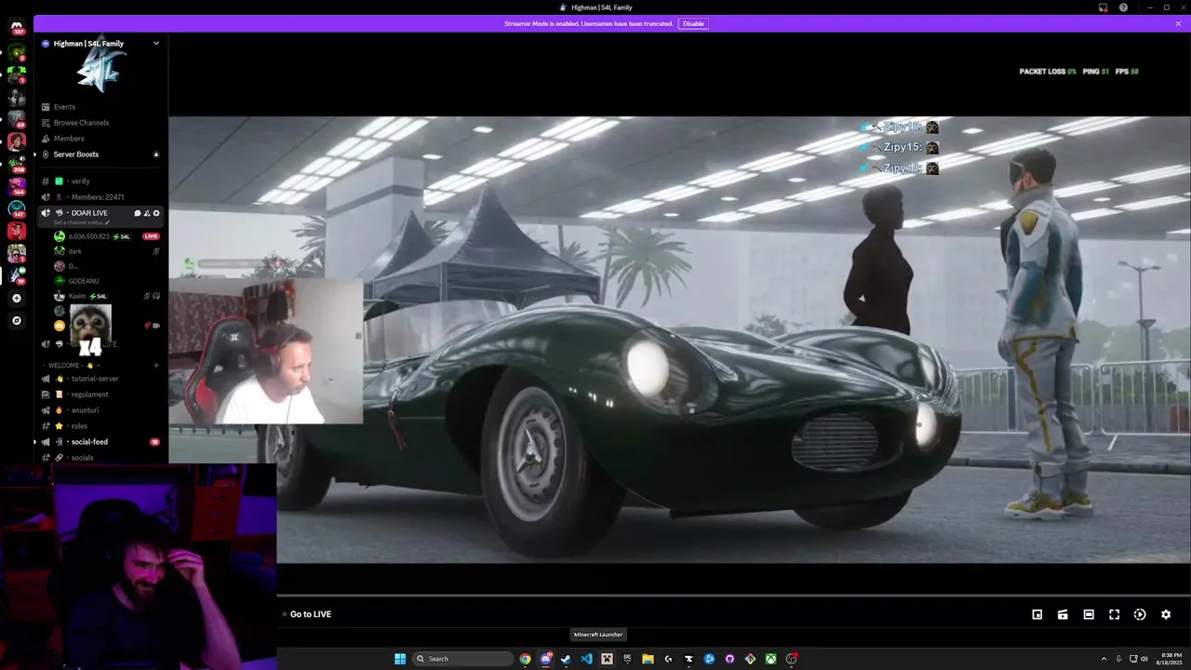Open the Discover servers compass icon

click(x=16, y=321)
